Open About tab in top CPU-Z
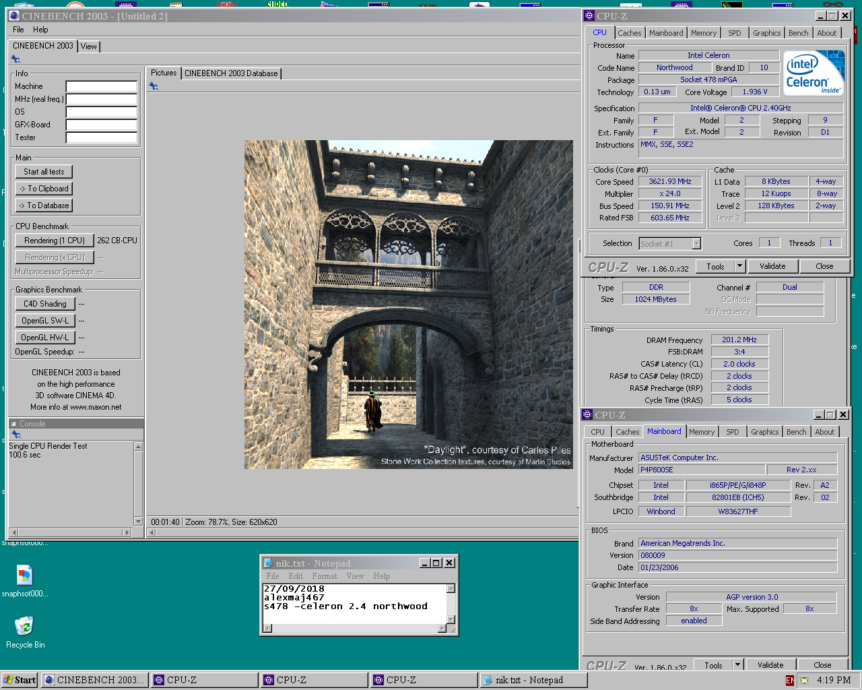 pos(827,33)
